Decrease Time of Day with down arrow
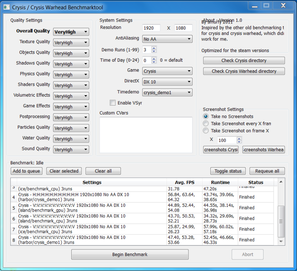Screen dimensions: 297x271 click(154, 62)
